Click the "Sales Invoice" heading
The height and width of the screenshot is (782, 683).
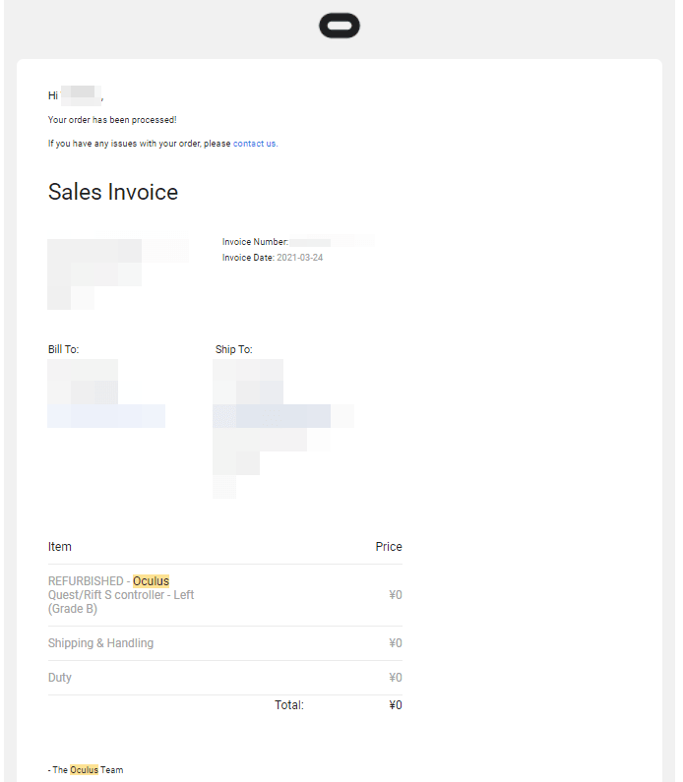113,192
